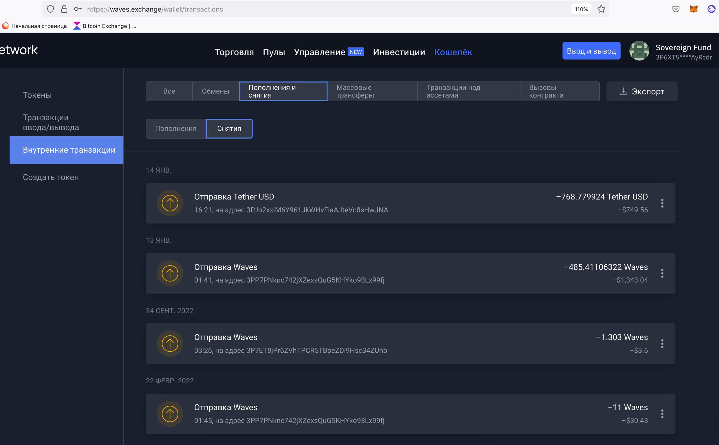Click the 110% zoom level indicator

581,9
